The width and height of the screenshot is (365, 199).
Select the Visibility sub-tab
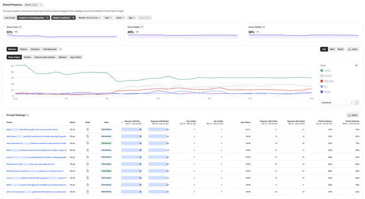[27, 57]
